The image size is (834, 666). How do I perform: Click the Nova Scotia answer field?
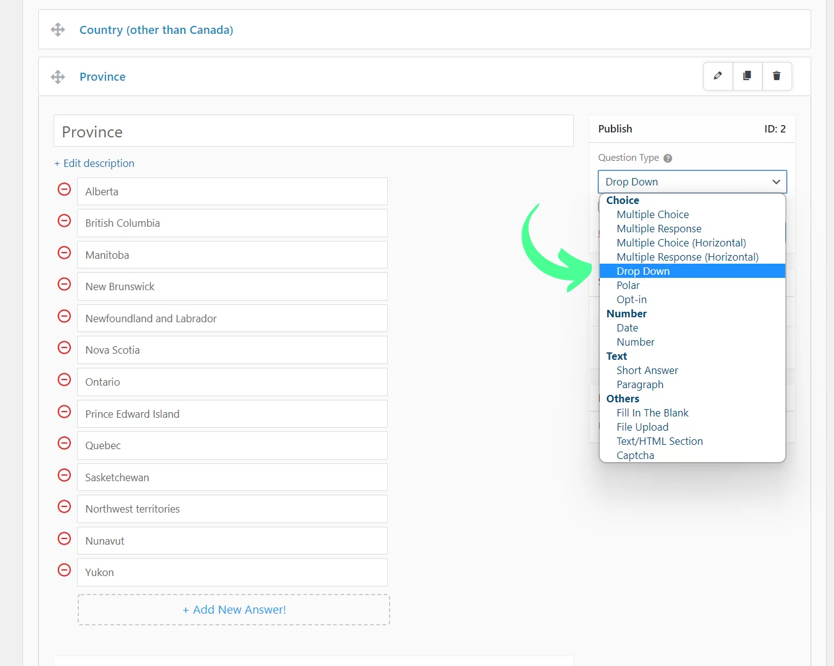(x=232, y=350)
